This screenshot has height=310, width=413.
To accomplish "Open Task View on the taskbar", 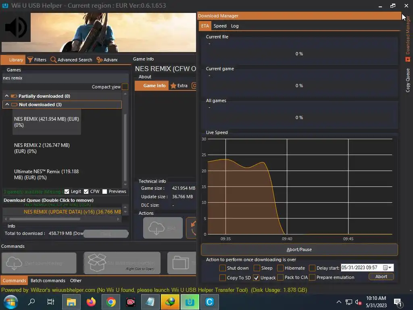I will click(x=50, y=302).
